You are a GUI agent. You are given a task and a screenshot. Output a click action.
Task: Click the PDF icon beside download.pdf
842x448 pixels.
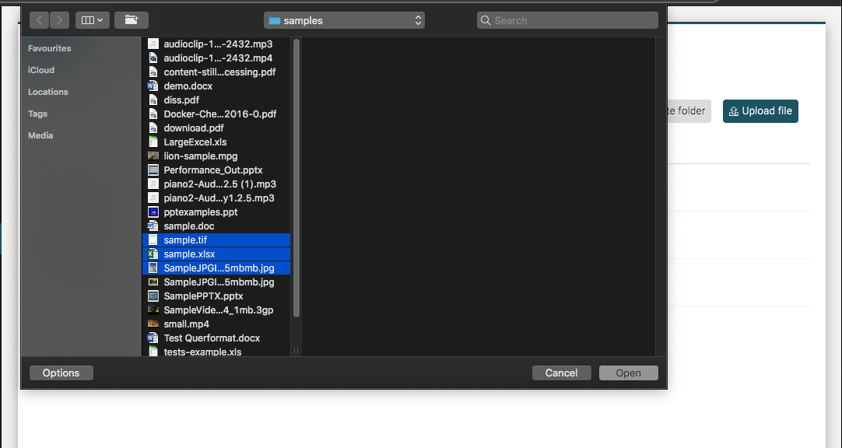click(x=153, y=128)
